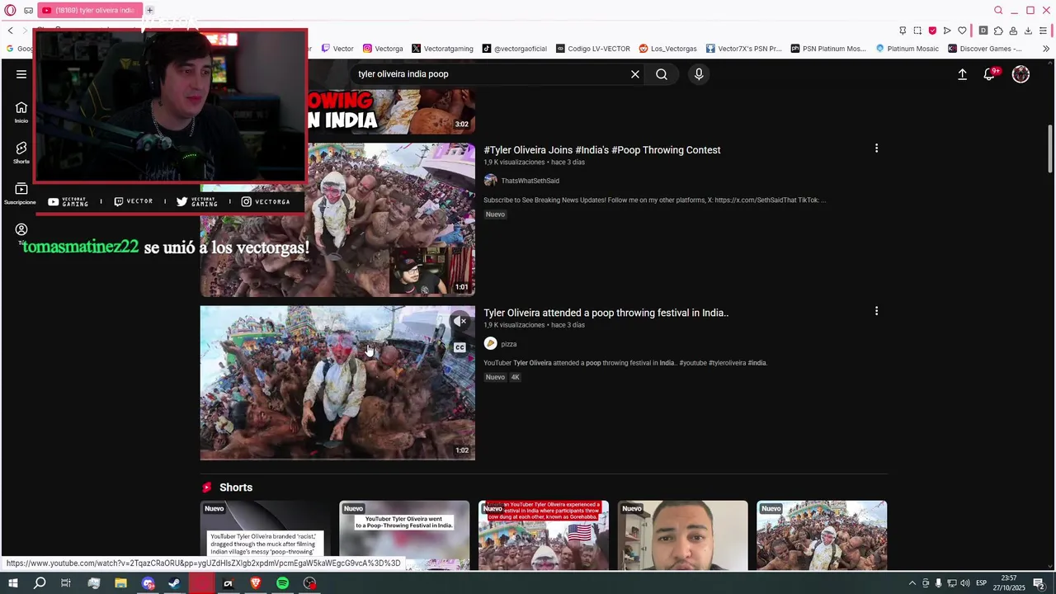Open Windows notification center
1056x594 pixels.
1039,583
